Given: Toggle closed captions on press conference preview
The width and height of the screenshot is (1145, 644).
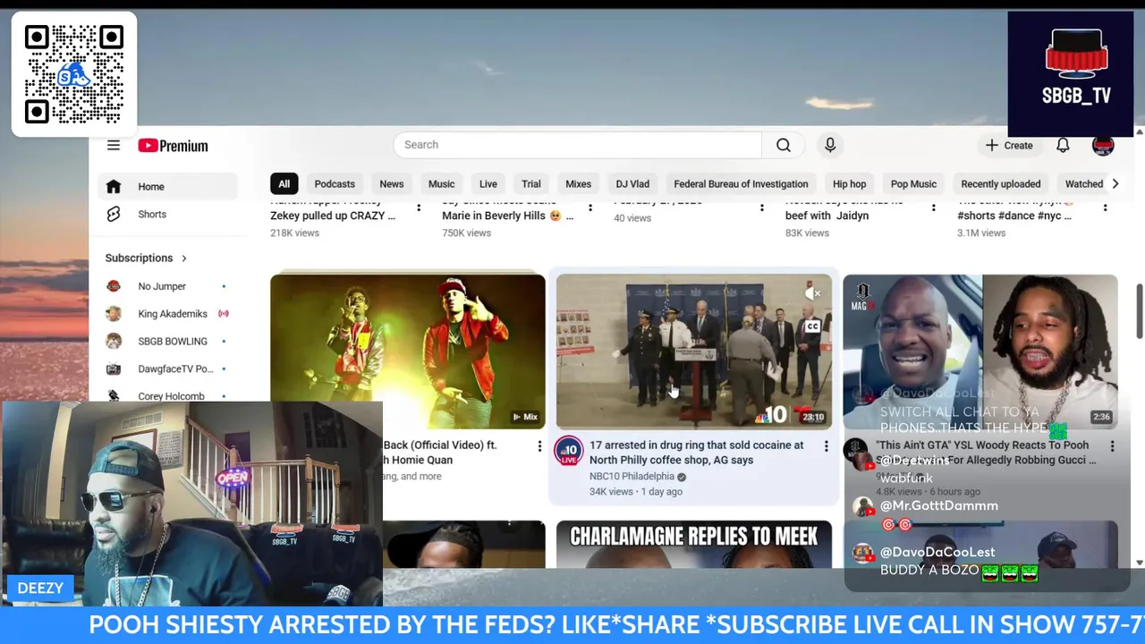Looking at the screenshot, I should coord(812,326).
